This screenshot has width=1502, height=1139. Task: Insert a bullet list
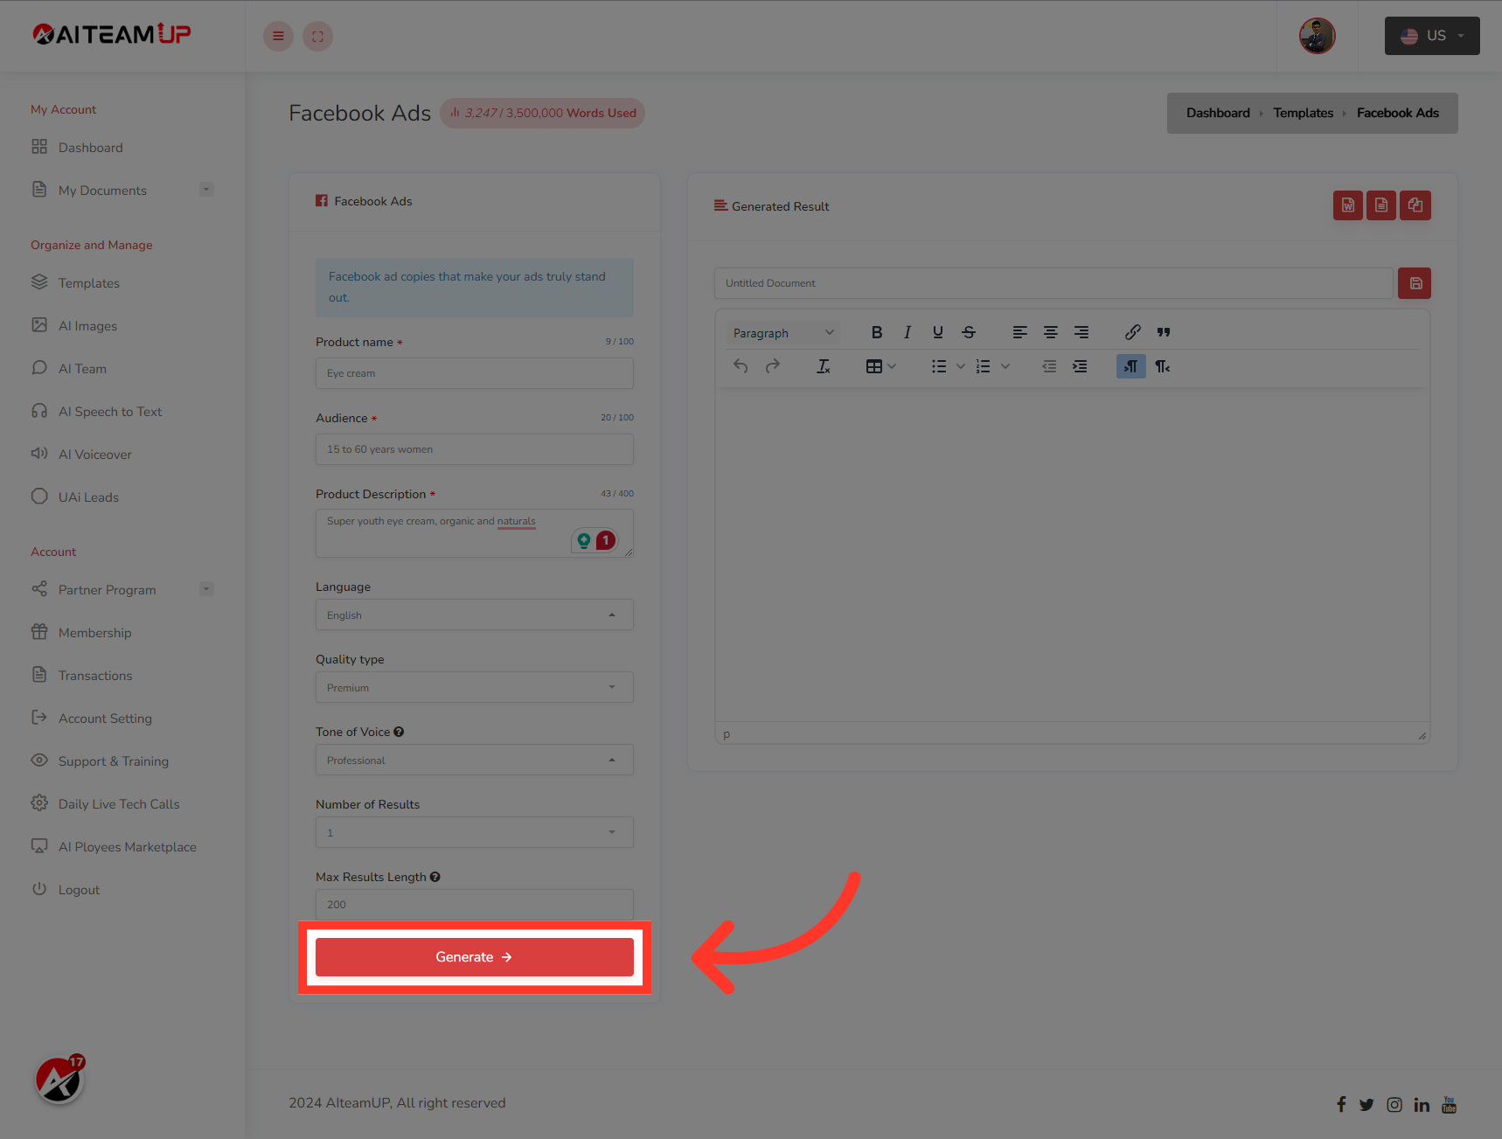click(939, 366)
